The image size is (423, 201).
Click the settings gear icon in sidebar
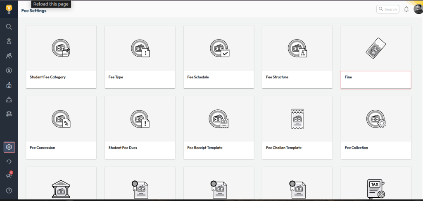tap(9, 147)
